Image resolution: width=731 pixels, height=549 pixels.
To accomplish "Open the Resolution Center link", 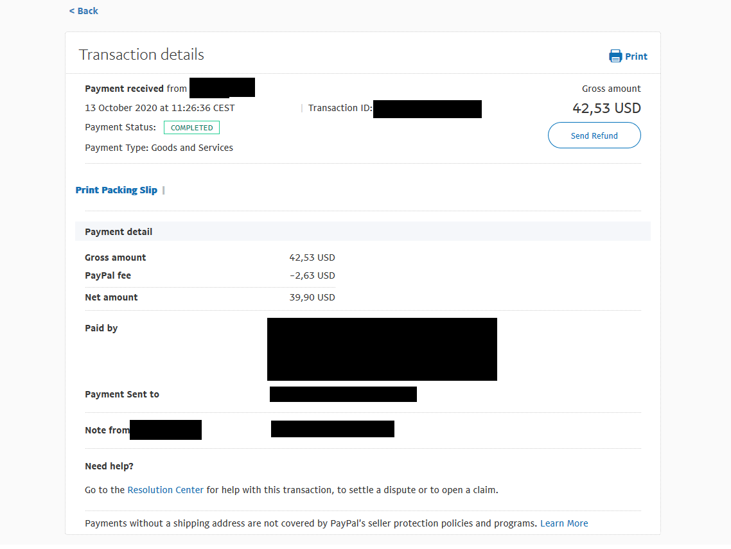I will point(165,490).
